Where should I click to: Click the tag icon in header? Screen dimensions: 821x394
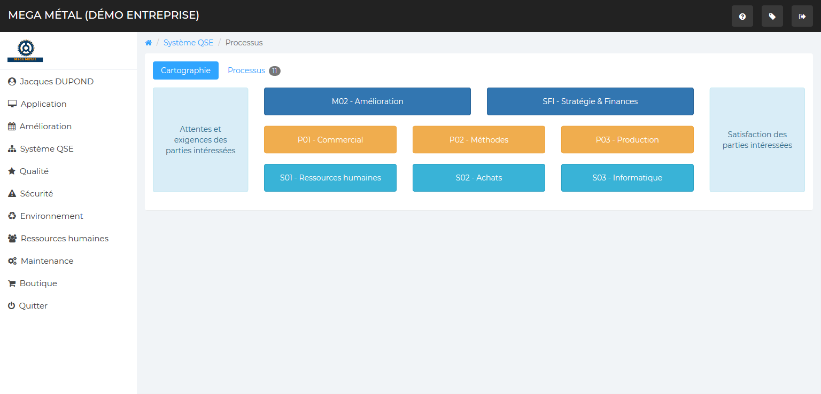[x=772, y=17]
